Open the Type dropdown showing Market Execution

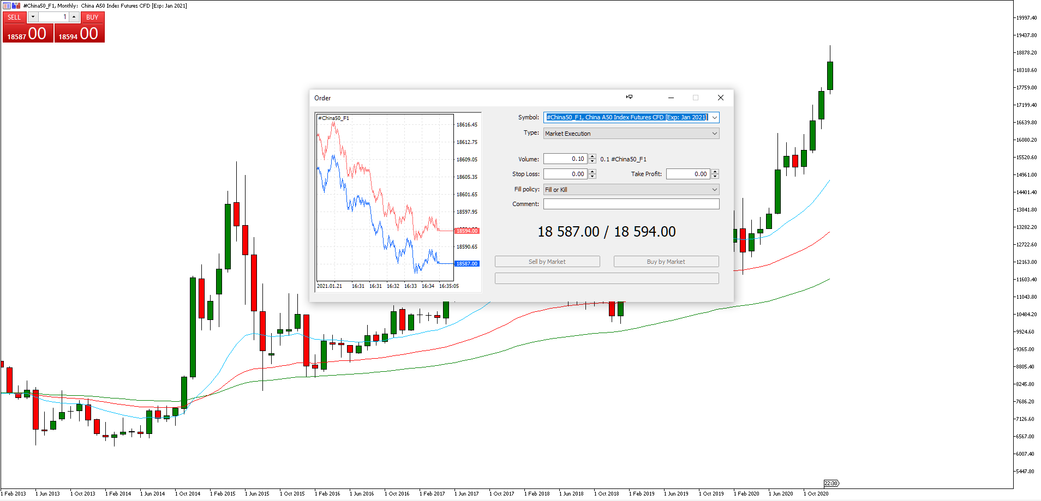click(x=631, y=134)
